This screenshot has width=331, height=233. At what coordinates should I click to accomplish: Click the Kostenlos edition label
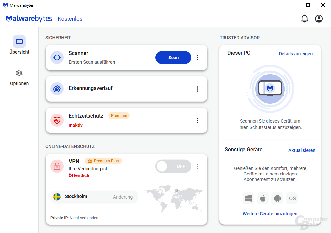pyautogui.click(x=70, y=19)
